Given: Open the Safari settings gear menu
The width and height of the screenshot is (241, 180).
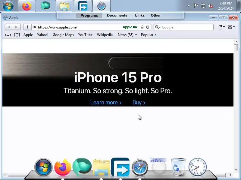Looking at the screenshot, I should click(x=231, y=27).
